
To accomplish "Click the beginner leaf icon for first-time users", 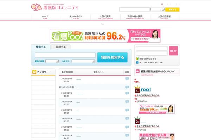I will tap(136, 58).
